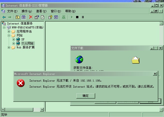Click 获取文件信息 text in download window
164x117 pixels.
pyautogui.click(x=83, y=68)
